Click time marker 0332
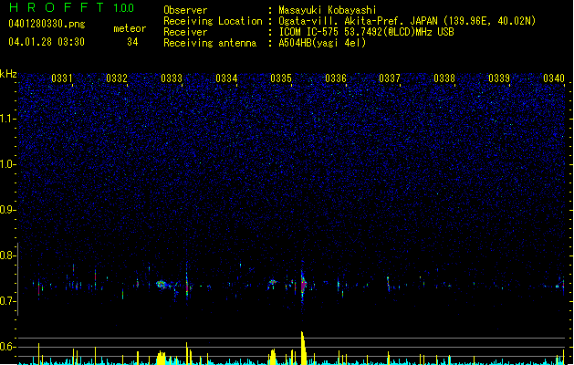This screenshot has width=574, height=365. pyautogui.click(x=117, y=78)
